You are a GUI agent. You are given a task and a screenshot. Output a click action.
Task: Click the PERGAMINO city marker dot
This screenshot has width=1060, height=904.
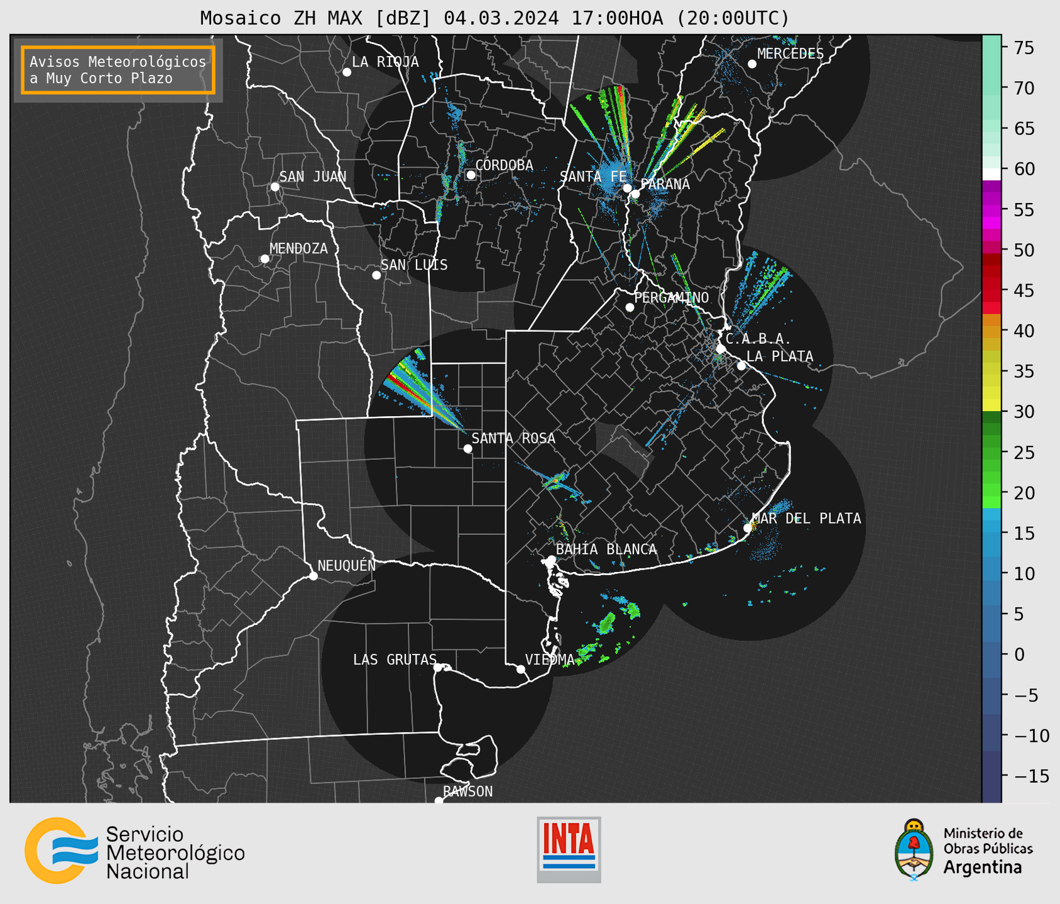[630, 307]
